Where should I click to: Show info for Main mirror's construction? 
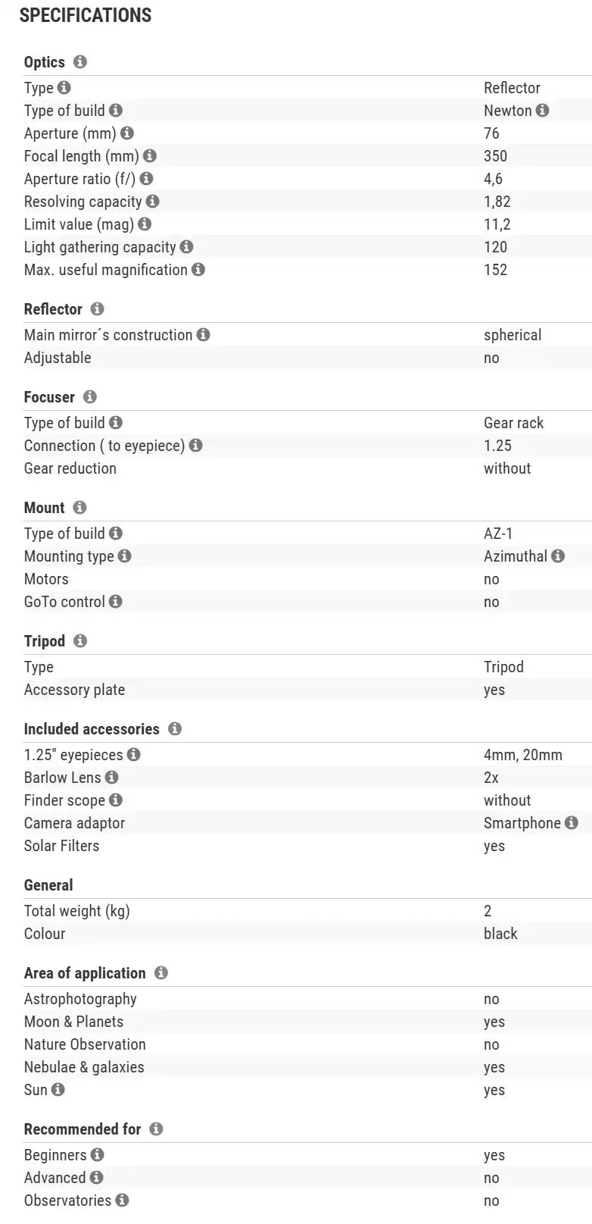pos(204,335)
